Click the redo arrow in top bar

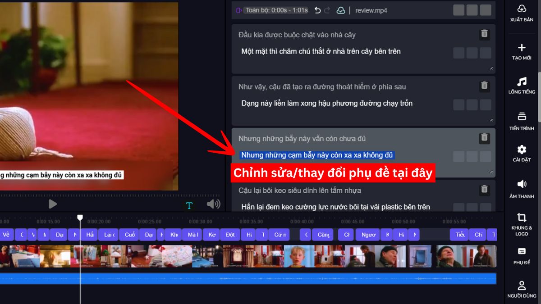point(328,10)
